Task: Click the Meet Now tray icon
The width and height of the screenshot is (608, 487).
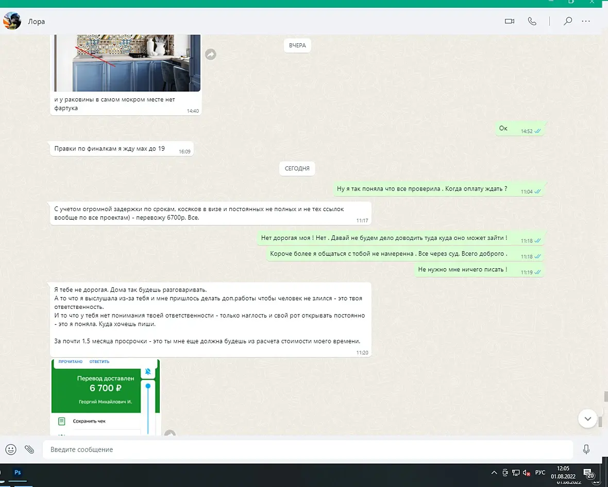Action: pyautogui.click(x=505, y=472)
